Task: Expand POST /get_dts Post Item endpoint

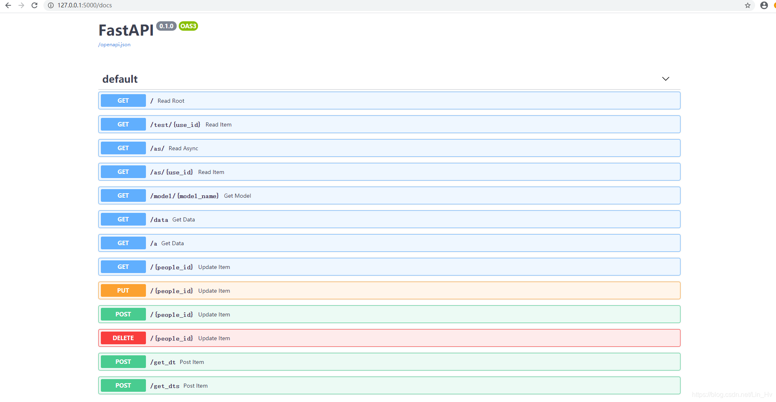Action: click(x=389, y=386)
